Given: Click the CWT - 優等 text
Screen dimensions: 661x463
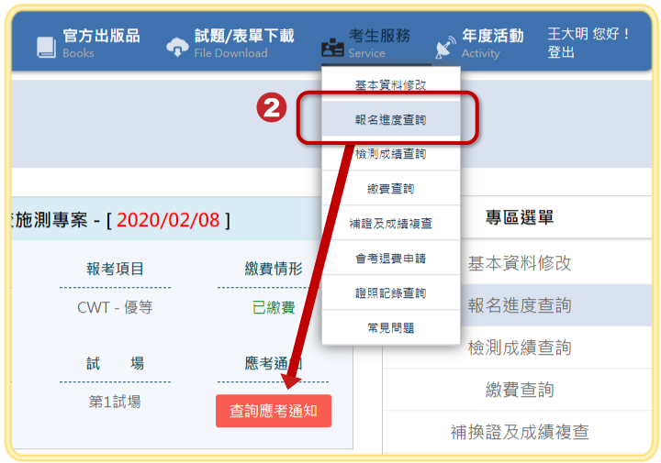Looking at the screenshot, I should pyautogui.click(x=115, y=307).
